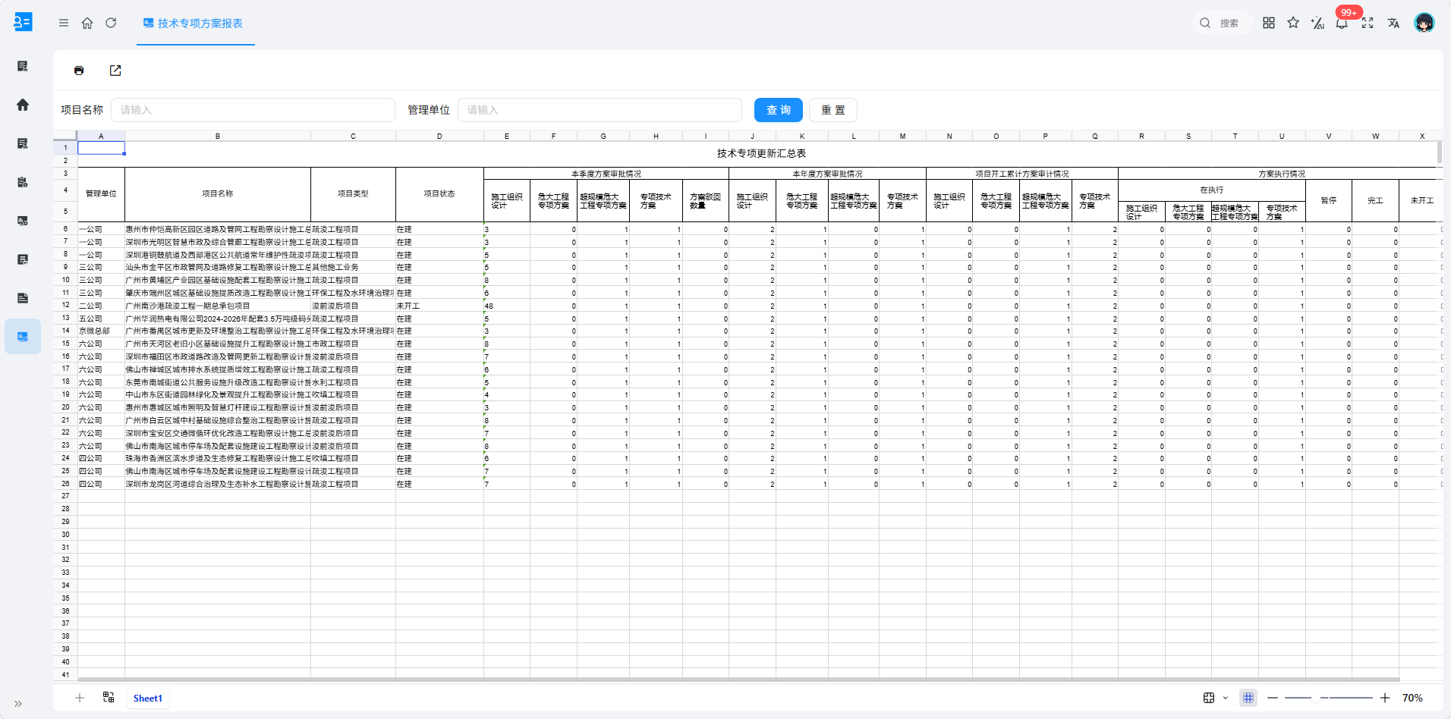The height and width of the screenshot is (719, 1451).
Task: Click the 重置 reset button
Action: [x=833, y=110]
